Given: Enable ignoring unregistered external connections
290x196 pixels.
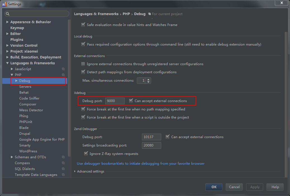Looking at the screenshot, I should [83, 64].
